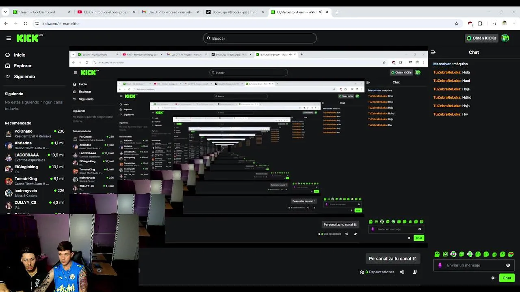This screenshot has height=292, width=520.
Task: Send message with green Chat button
Action: (507, 278)
